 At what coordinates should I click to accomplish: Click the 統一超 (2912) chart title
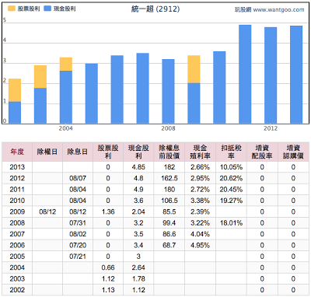click(x=155, y=9)
